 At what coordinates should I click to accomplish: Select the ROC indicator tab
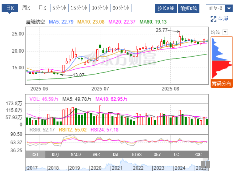pos(198,154)
